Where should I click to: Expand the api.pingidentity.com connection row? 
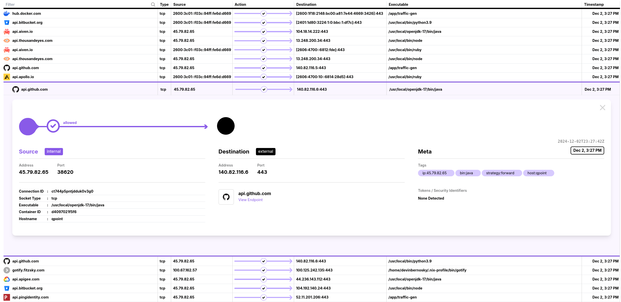(x=311, y=297)
